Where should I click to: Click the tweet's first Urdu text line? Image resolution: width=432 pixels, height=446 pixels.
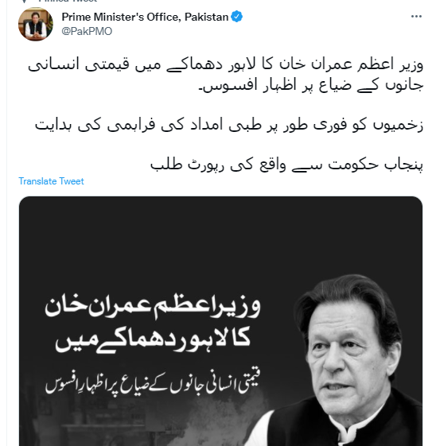pos(226,65)
